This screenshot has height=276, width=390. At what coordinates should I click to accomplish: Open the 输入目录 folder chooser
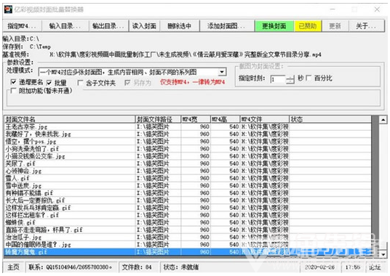point(65,26)
